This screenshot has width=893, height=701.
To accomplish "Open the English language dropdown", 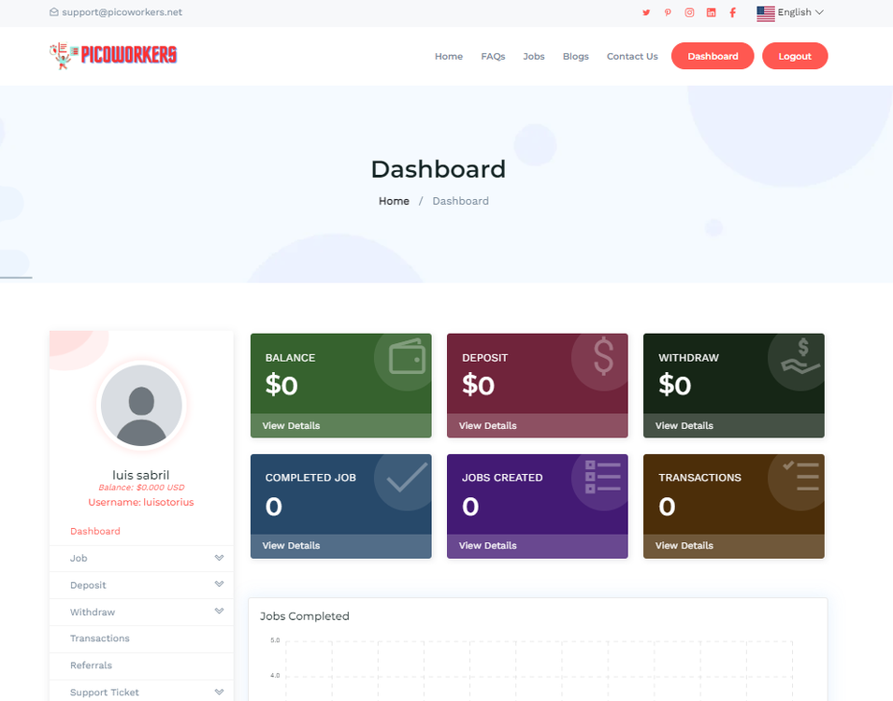I will (x=790, y=13).
